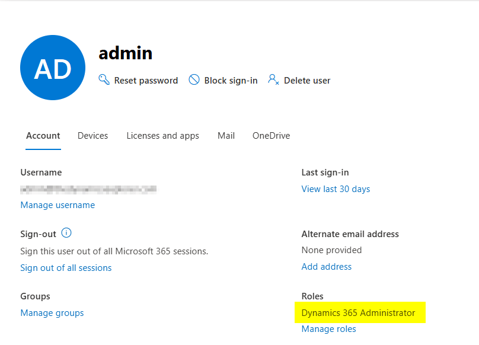Click the highlighted Dynamics 365 Administrator role
The width and height of the screenshot is (479, 345).
click(358, 313)
